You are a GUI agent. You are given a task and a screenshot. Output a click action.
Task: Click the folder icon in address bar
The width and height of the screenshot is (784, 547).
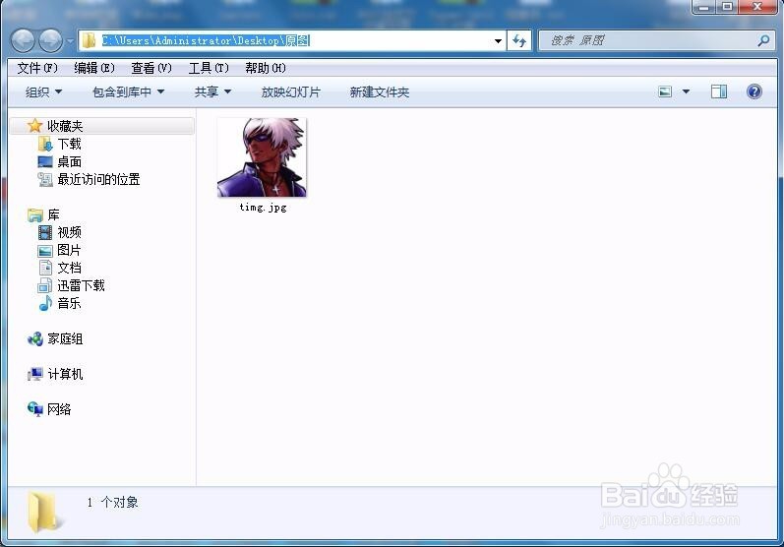(89, 40)
